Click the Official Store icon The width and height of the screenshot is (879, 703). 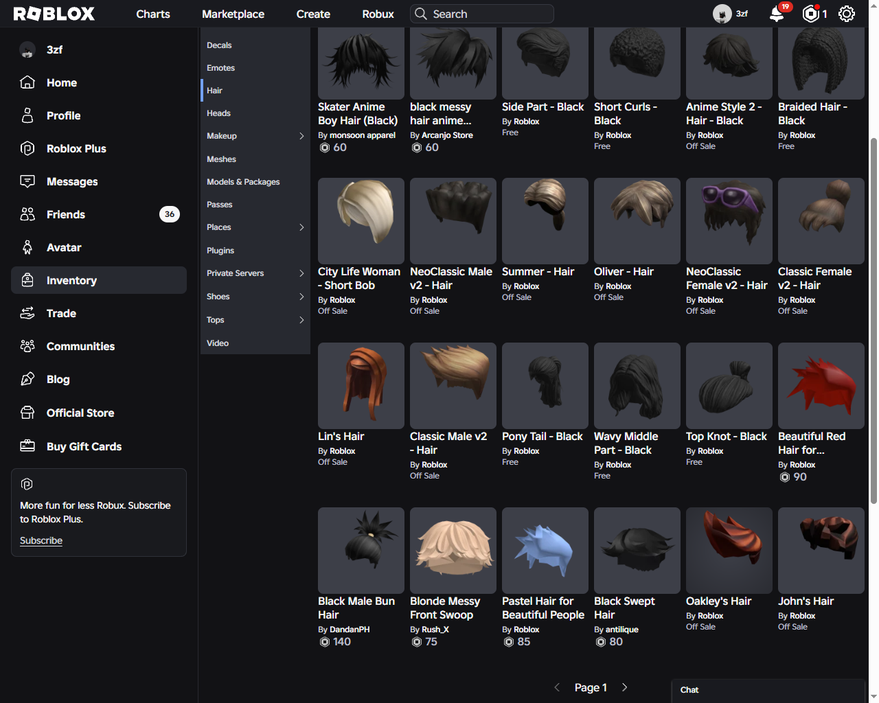pyautogui.click(x=27, y=413)
